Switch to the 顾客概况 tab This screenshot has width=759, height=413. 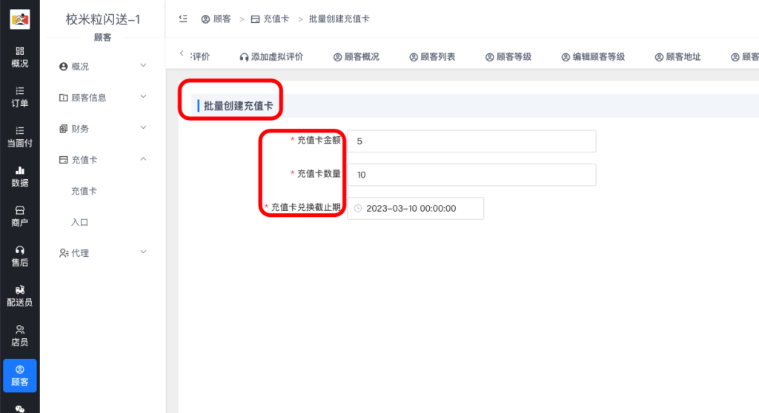point(357,57)
